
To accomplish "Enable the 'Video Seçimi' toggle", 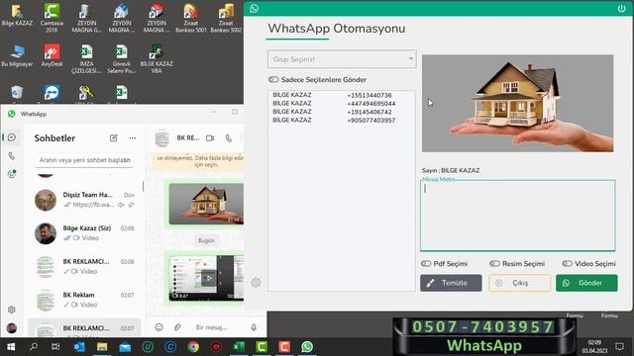I will tap(568, 264).
